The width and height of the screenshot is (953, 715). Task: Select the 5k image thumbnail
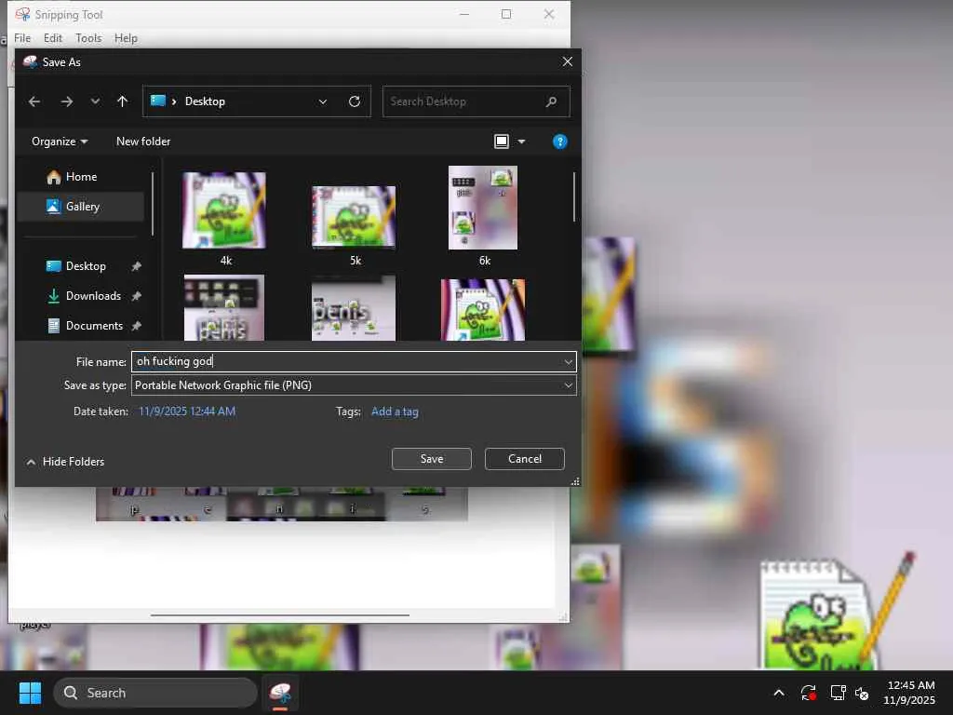coord(354,217)
